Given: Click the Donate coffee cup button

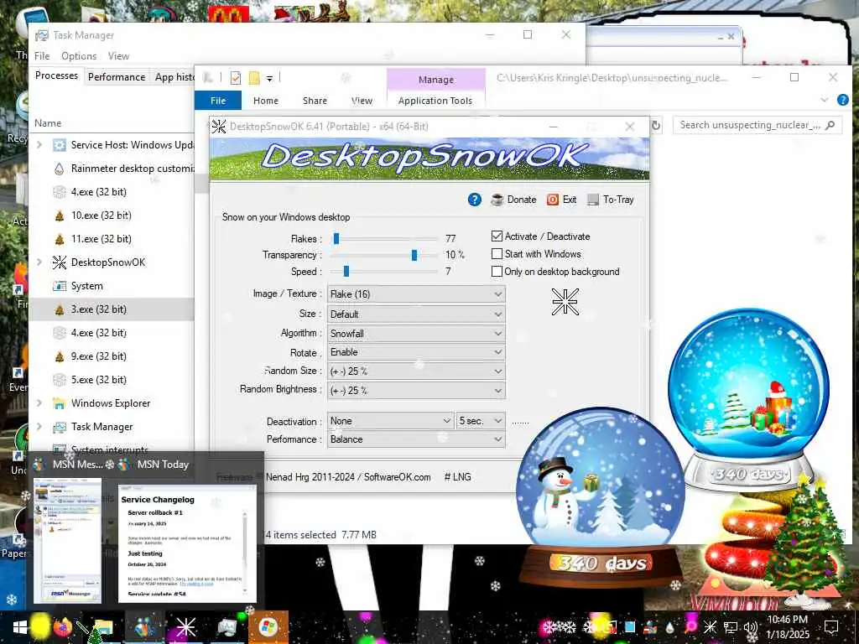Looking at the screenshot, I should click(513, 200).
